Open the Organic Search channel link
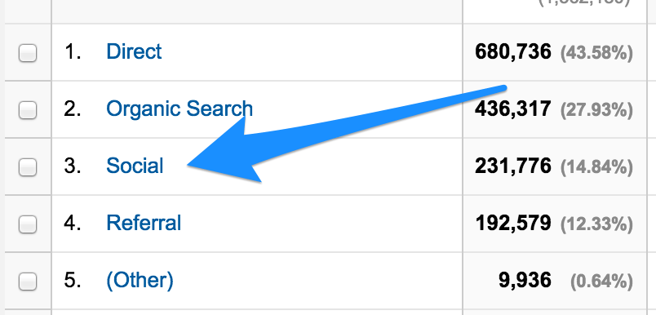The image size is (656, 315). click(x=180, y=109)
